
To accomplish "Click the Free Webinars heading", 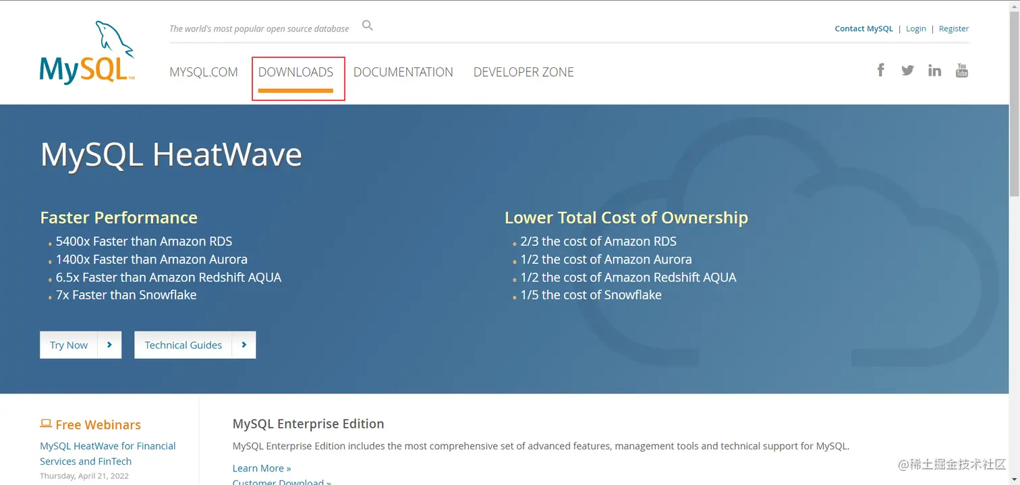I will tap(98, 424).
